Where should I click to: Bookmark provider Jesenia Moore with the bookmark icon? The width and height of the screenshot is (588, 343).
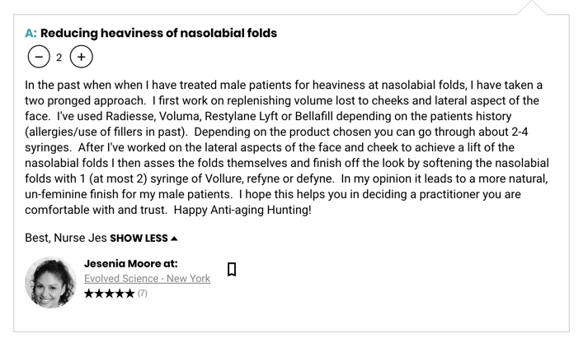click(232, 269)
